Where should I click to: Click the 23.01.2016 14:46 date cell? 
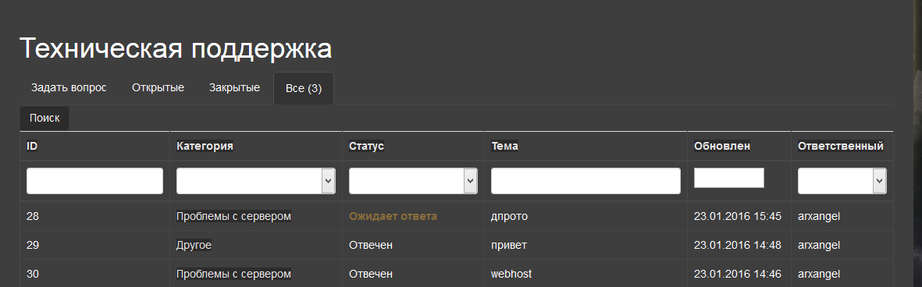click(x=737, y=274)
